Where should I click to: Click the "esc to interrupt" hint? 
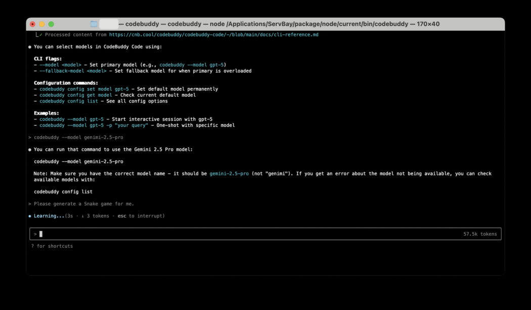pos(141,216)
